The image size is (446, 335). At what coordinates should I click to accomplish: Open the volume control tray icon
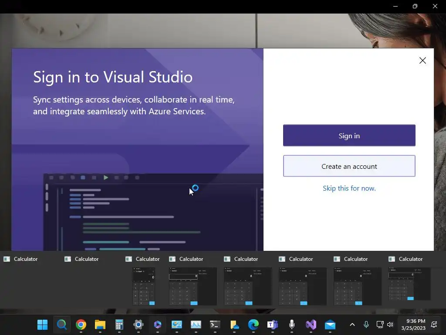(390, 325)
